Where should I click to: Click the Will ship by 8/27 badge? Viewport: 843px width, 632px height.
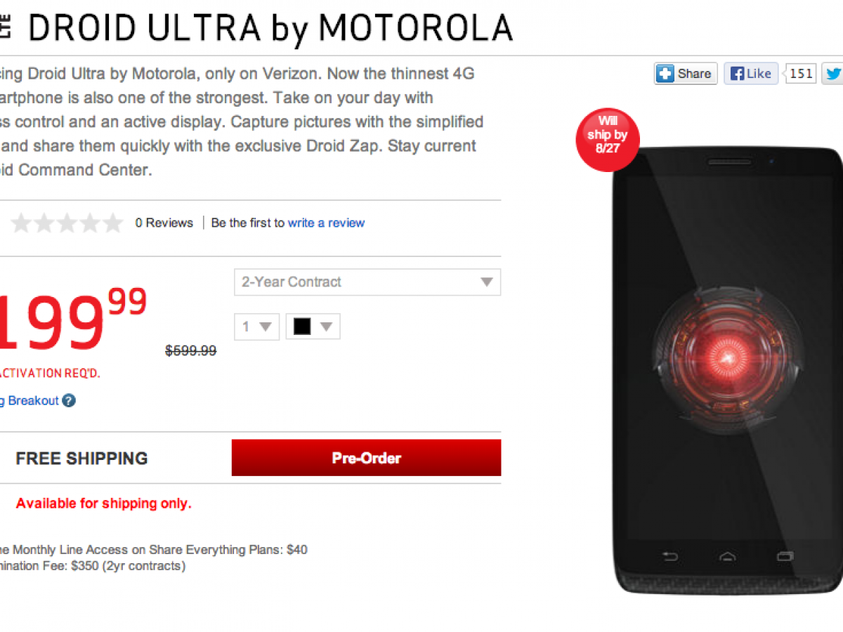[608, 139]
